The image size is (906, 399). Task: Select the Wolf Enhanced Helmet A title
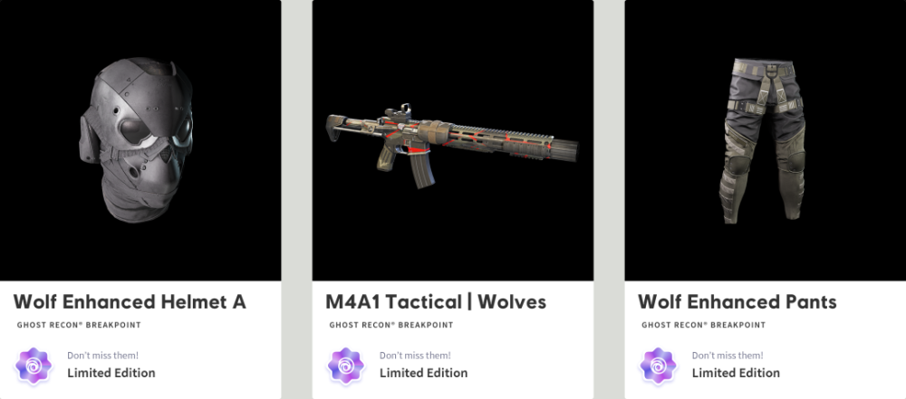click(x=130, y=301)
